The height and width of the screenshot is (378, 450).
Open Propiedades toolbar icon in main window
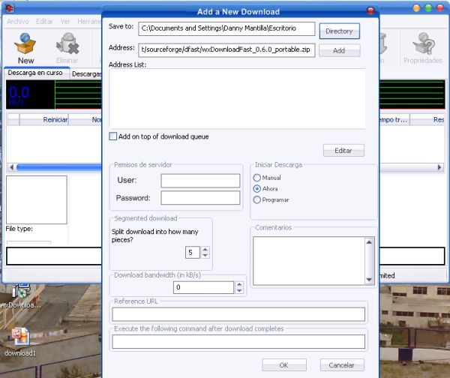[x=423, y=48]
